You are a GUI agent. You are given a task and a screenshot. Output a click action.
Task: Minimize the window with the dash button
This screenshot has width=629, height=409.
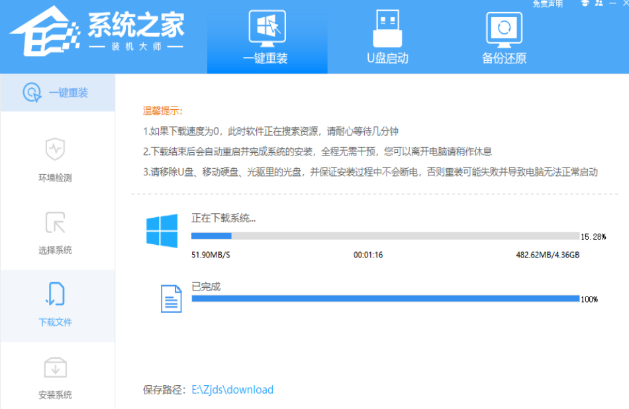click(612, 3)
